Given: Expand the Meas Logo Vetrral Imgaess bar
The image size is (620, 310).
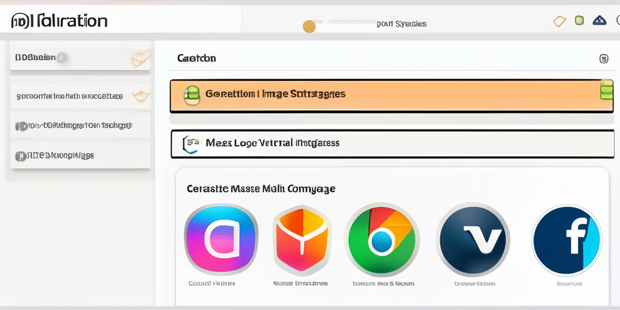Looking at the screenshot, I should point(392,143).
